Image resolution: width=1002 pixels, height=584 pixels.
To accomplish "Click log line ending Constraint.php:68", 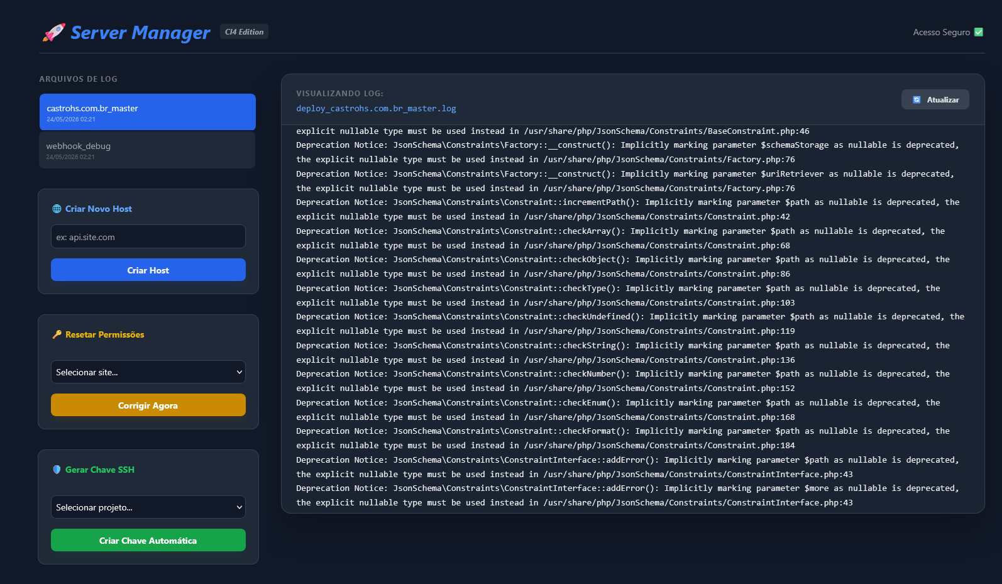I will [543, 246].
